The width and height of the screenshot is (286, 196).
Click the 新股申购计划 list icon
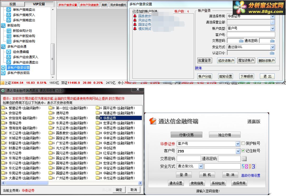click(8, 31)
